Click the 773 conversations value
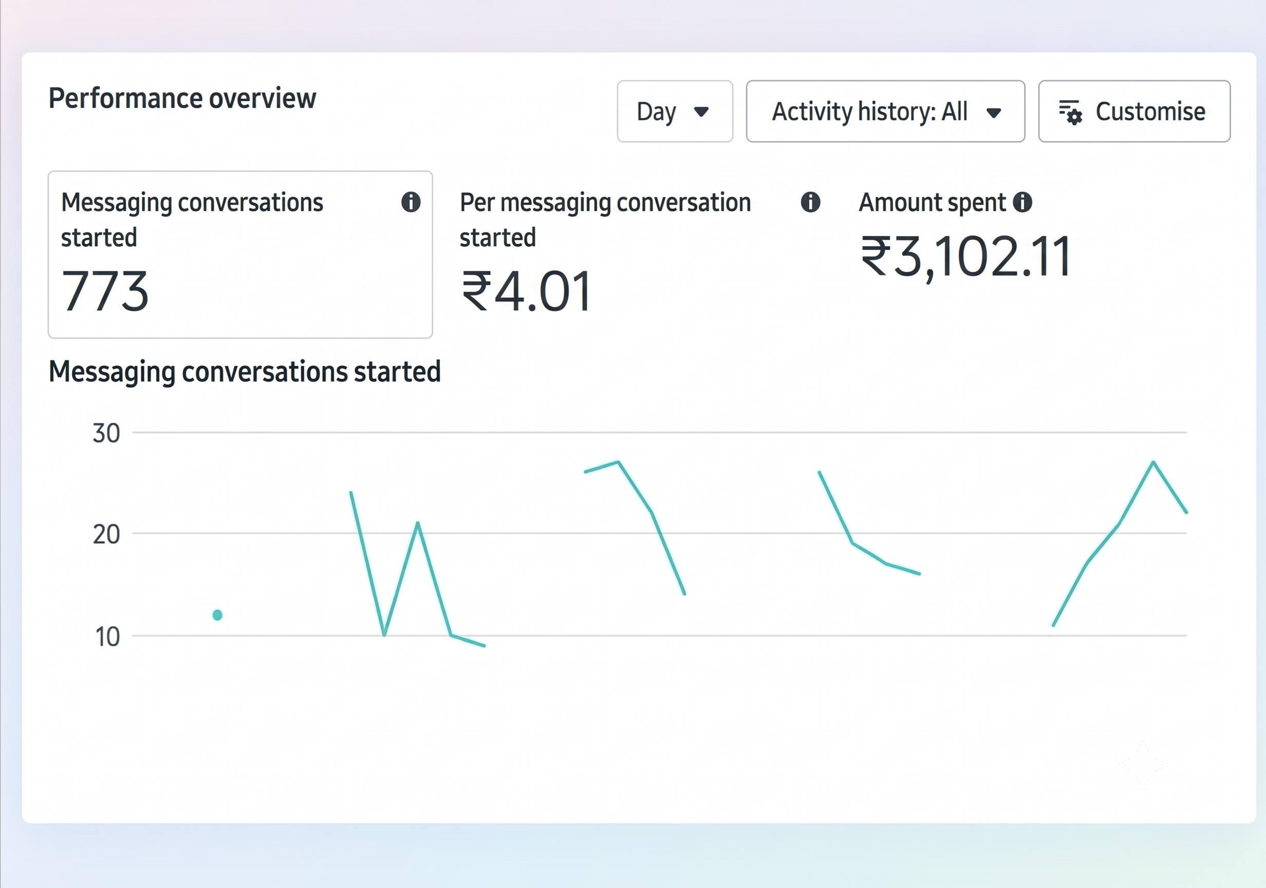 tap(105, 291)
